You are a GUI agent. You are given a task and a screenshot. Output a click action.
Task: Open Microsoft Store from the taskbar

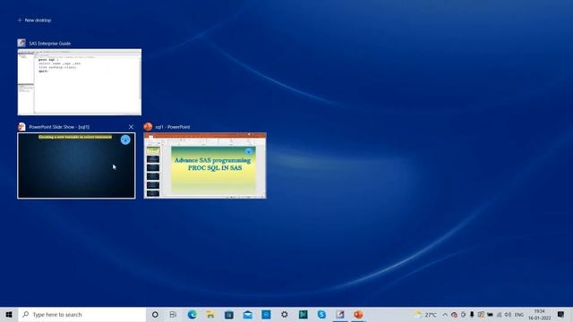[229, 314]
